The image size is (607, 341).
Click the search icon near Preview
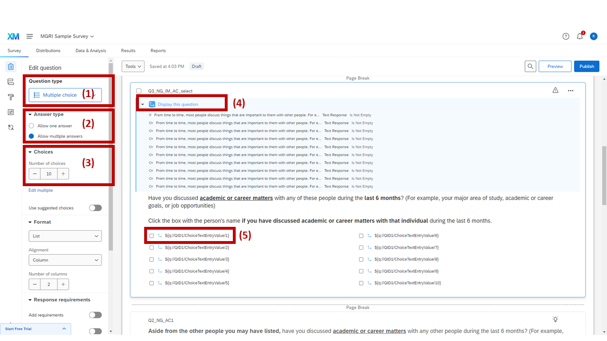coord(530,66)
